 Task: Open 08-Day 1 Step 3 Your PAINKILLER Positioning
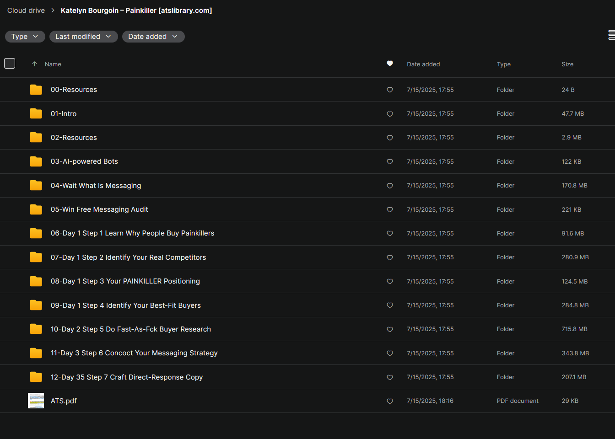point(125,281)
